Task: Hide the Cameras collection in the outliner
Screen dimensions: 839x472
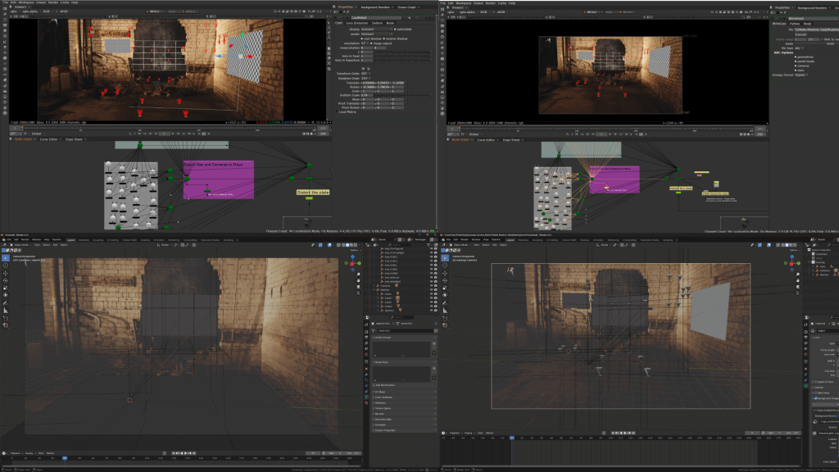Action: click(431, 286)
